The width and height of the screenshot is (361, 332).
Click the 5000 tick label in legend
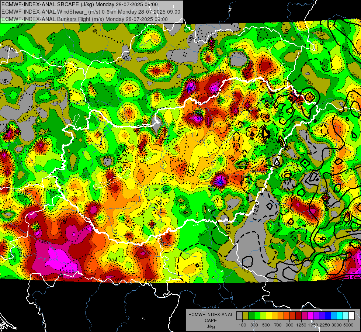pos(348,325)
